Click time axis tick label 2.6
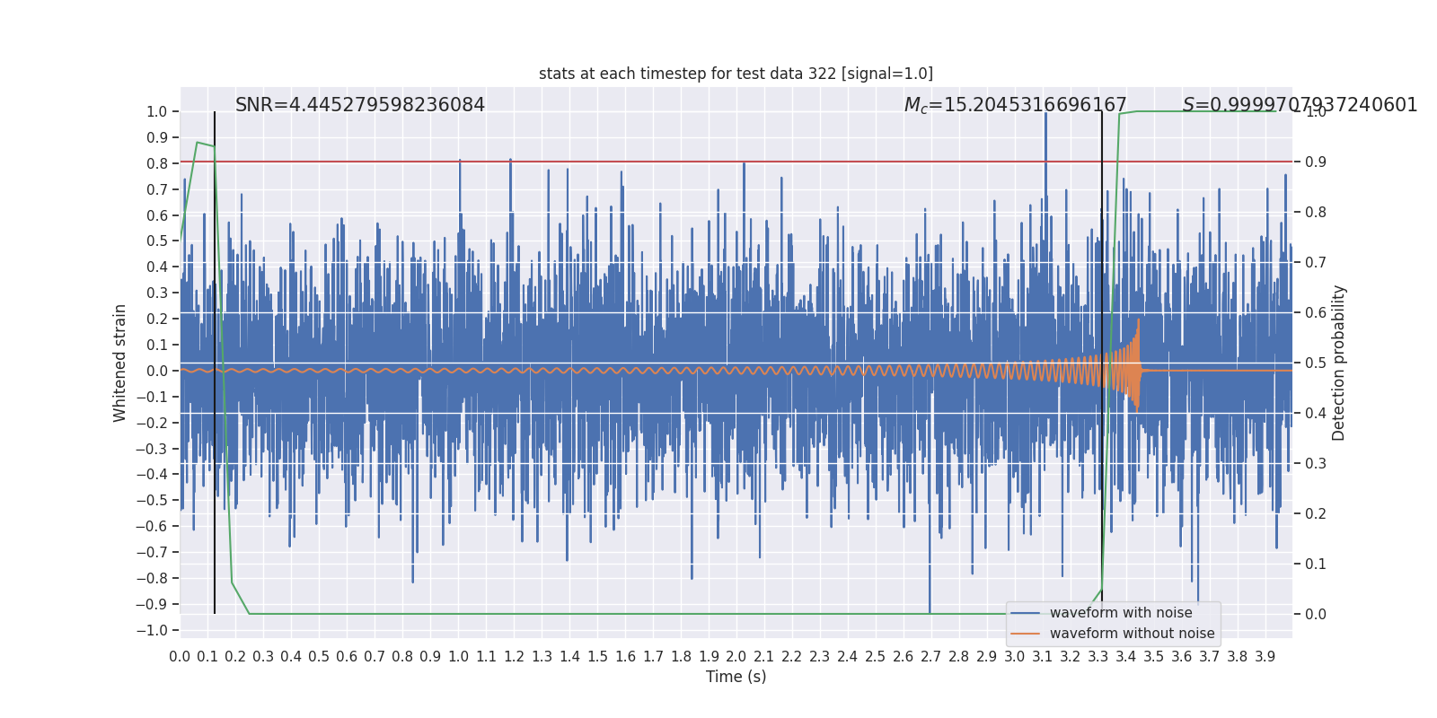This screenshot has width=1437, height=718. click(904, 656)
